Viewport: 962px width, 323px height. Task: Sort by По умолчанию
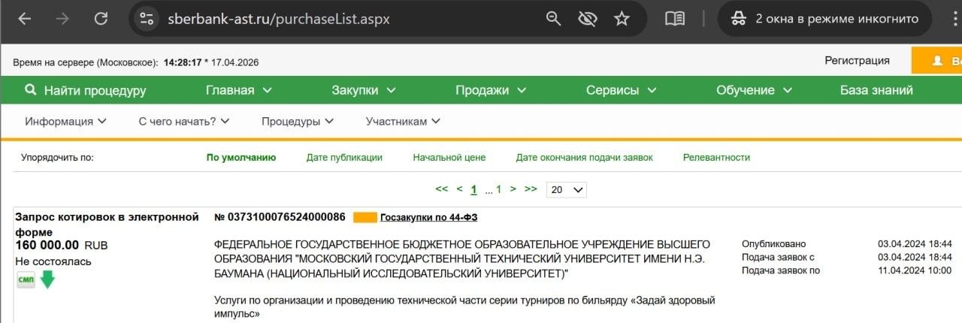241,158
